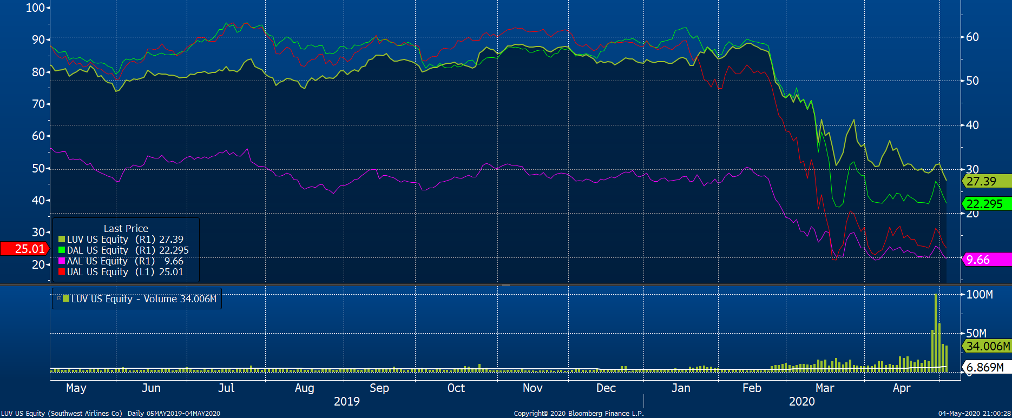This screenshot has width=1012, height=418.
Task: Click the 'May' month label on the time axis
Action: coord(76,388)
